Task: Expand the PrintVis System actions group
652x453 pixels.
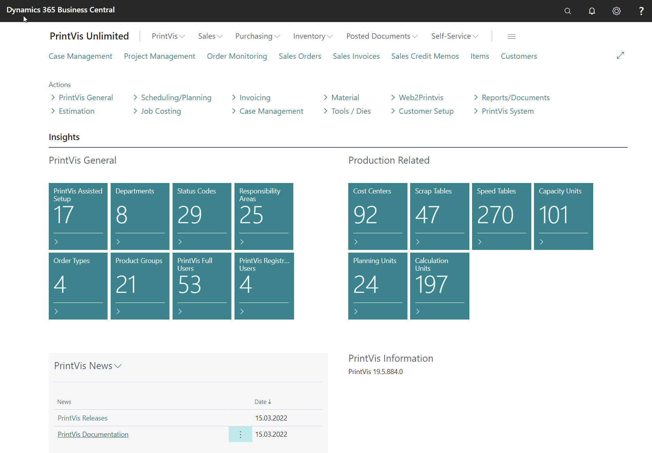Action: 504,111
